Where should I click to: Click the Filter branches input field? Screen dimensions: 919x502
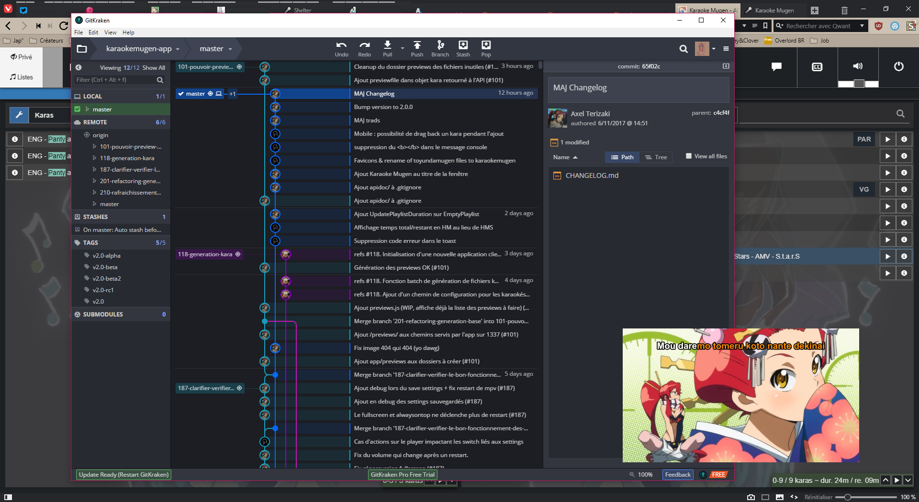click(x=115, y=80)
